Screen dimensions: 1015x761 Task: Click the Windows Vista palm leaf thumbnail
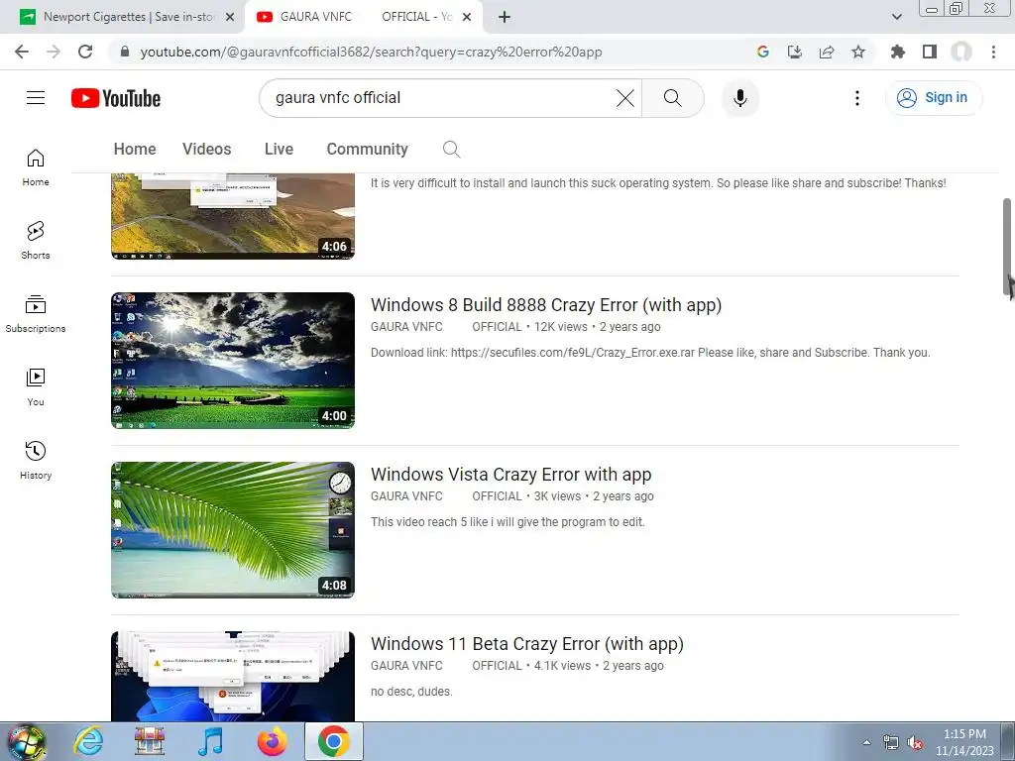coord(233,530)
